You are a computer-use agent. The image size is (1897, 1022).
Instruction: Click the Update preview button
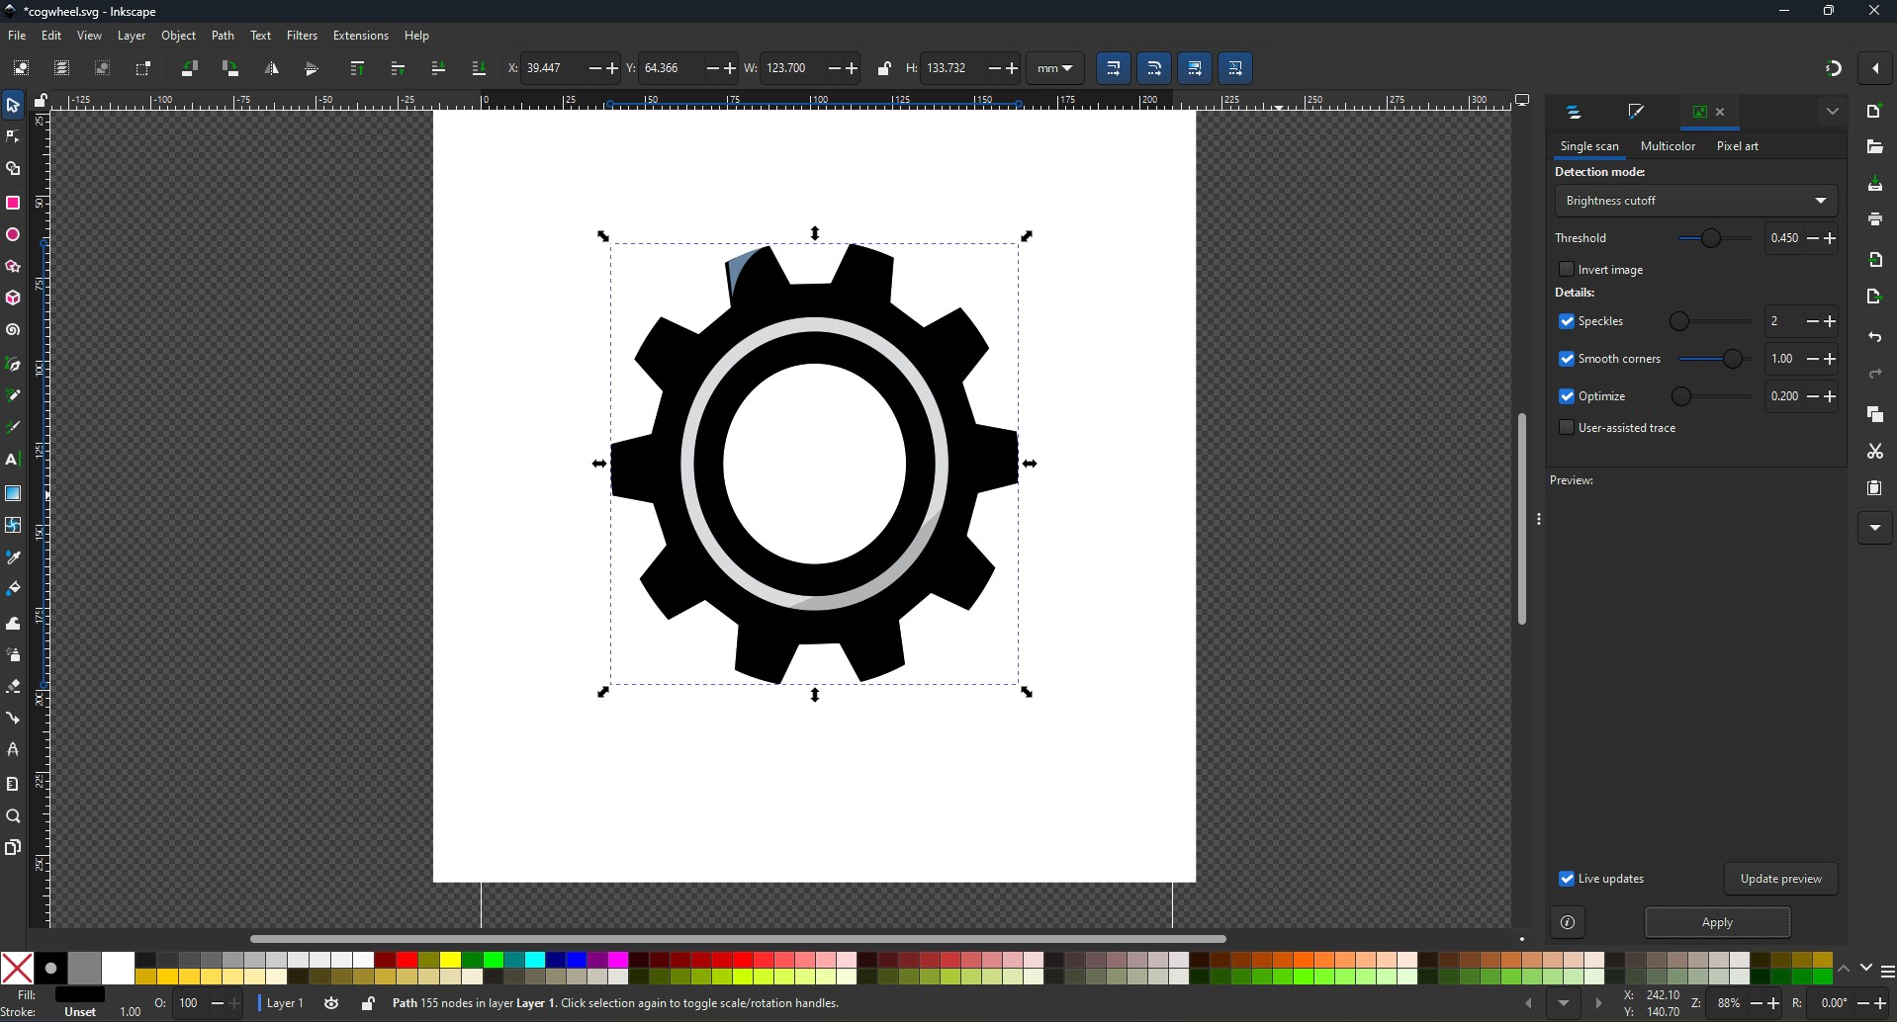coord(1780,879)
